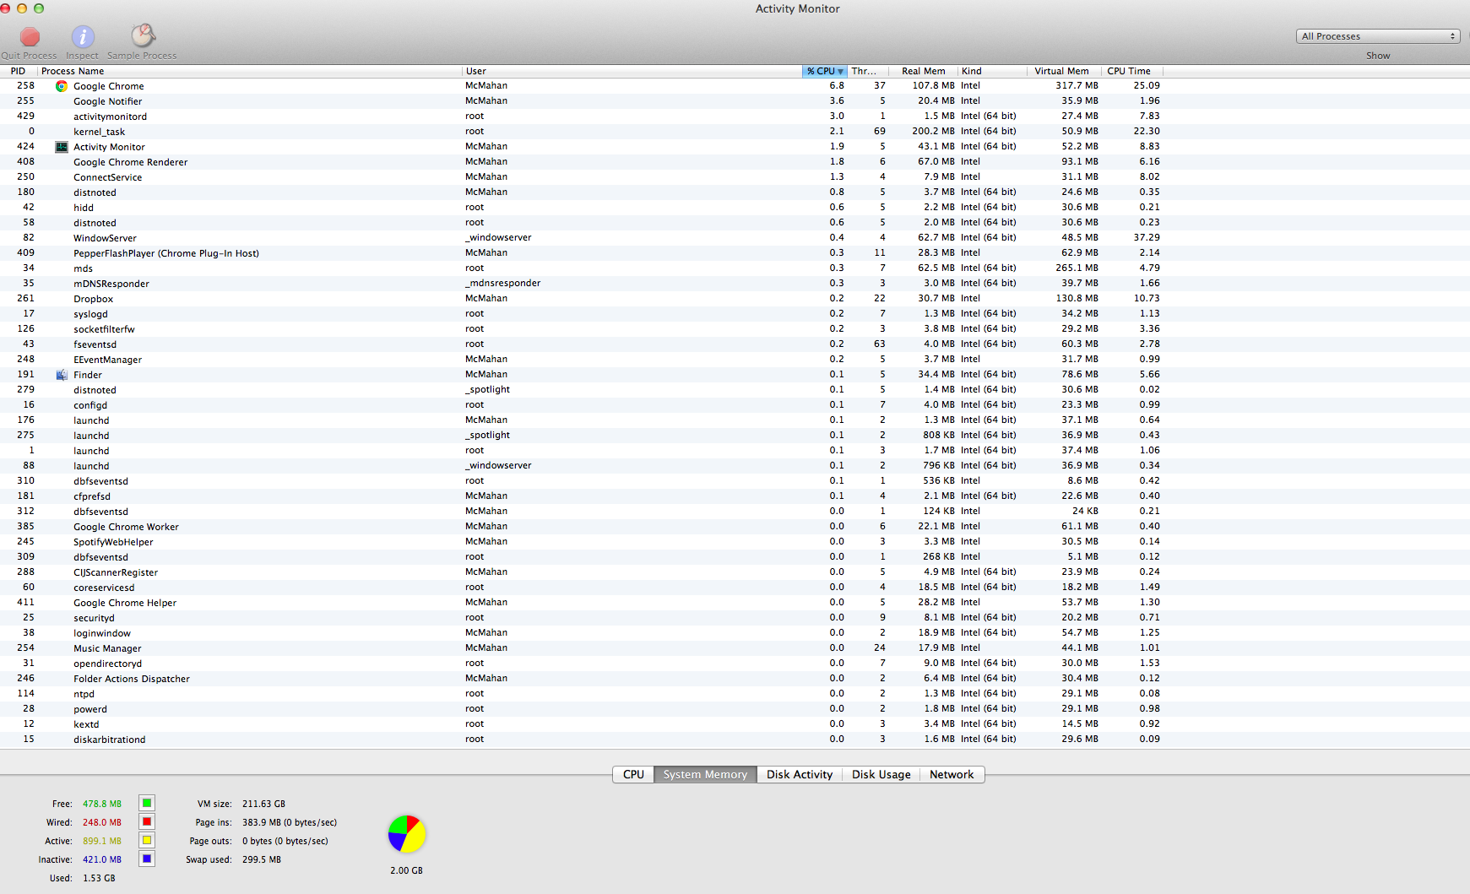This screenshot has height=894, width=1470.
Task: Click the Finder process icon
Action: coord(62,375)
